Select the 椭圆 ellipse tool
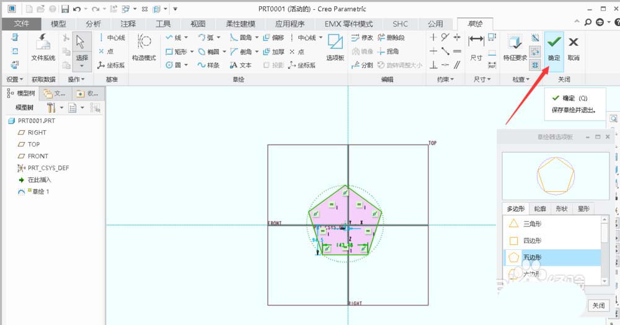The height and width of the screenshot is (325, 620). pyautogui.click(x=208, y=51)
